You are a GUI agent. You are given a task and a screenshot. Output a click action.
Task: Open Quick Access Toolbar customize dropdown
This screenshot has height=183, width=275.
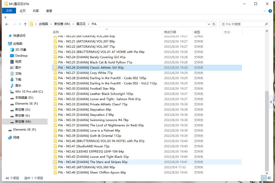5,17
